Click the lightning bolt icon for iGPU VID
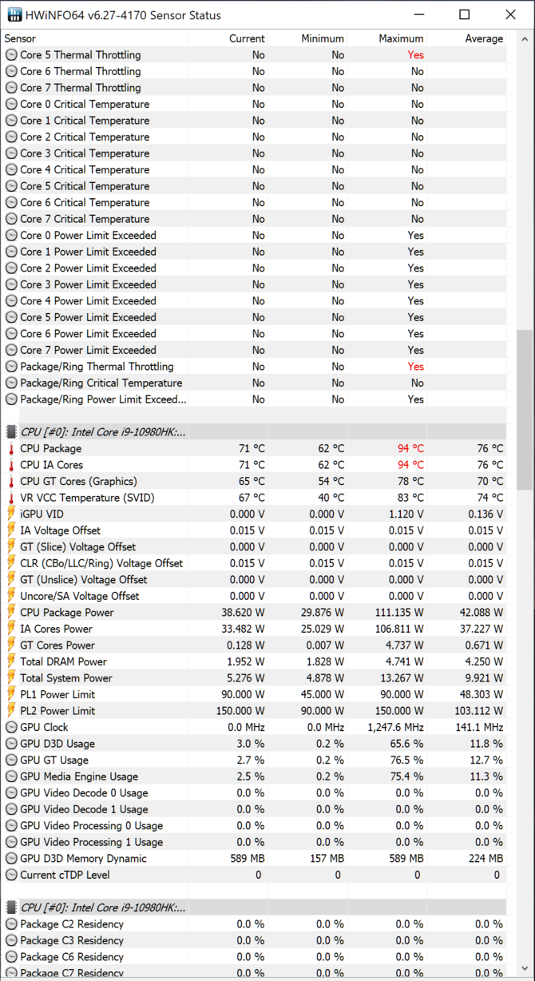Viewport: 535px width, 981px height. point(11,514)
